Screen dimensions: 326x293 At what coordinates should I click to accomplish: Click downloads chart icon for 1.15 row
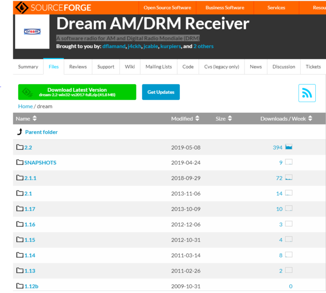tap(289, 239)
